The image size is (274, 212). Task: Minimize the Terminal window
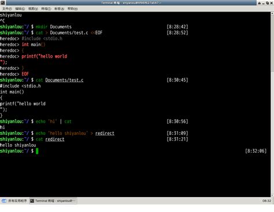point(263,3)
